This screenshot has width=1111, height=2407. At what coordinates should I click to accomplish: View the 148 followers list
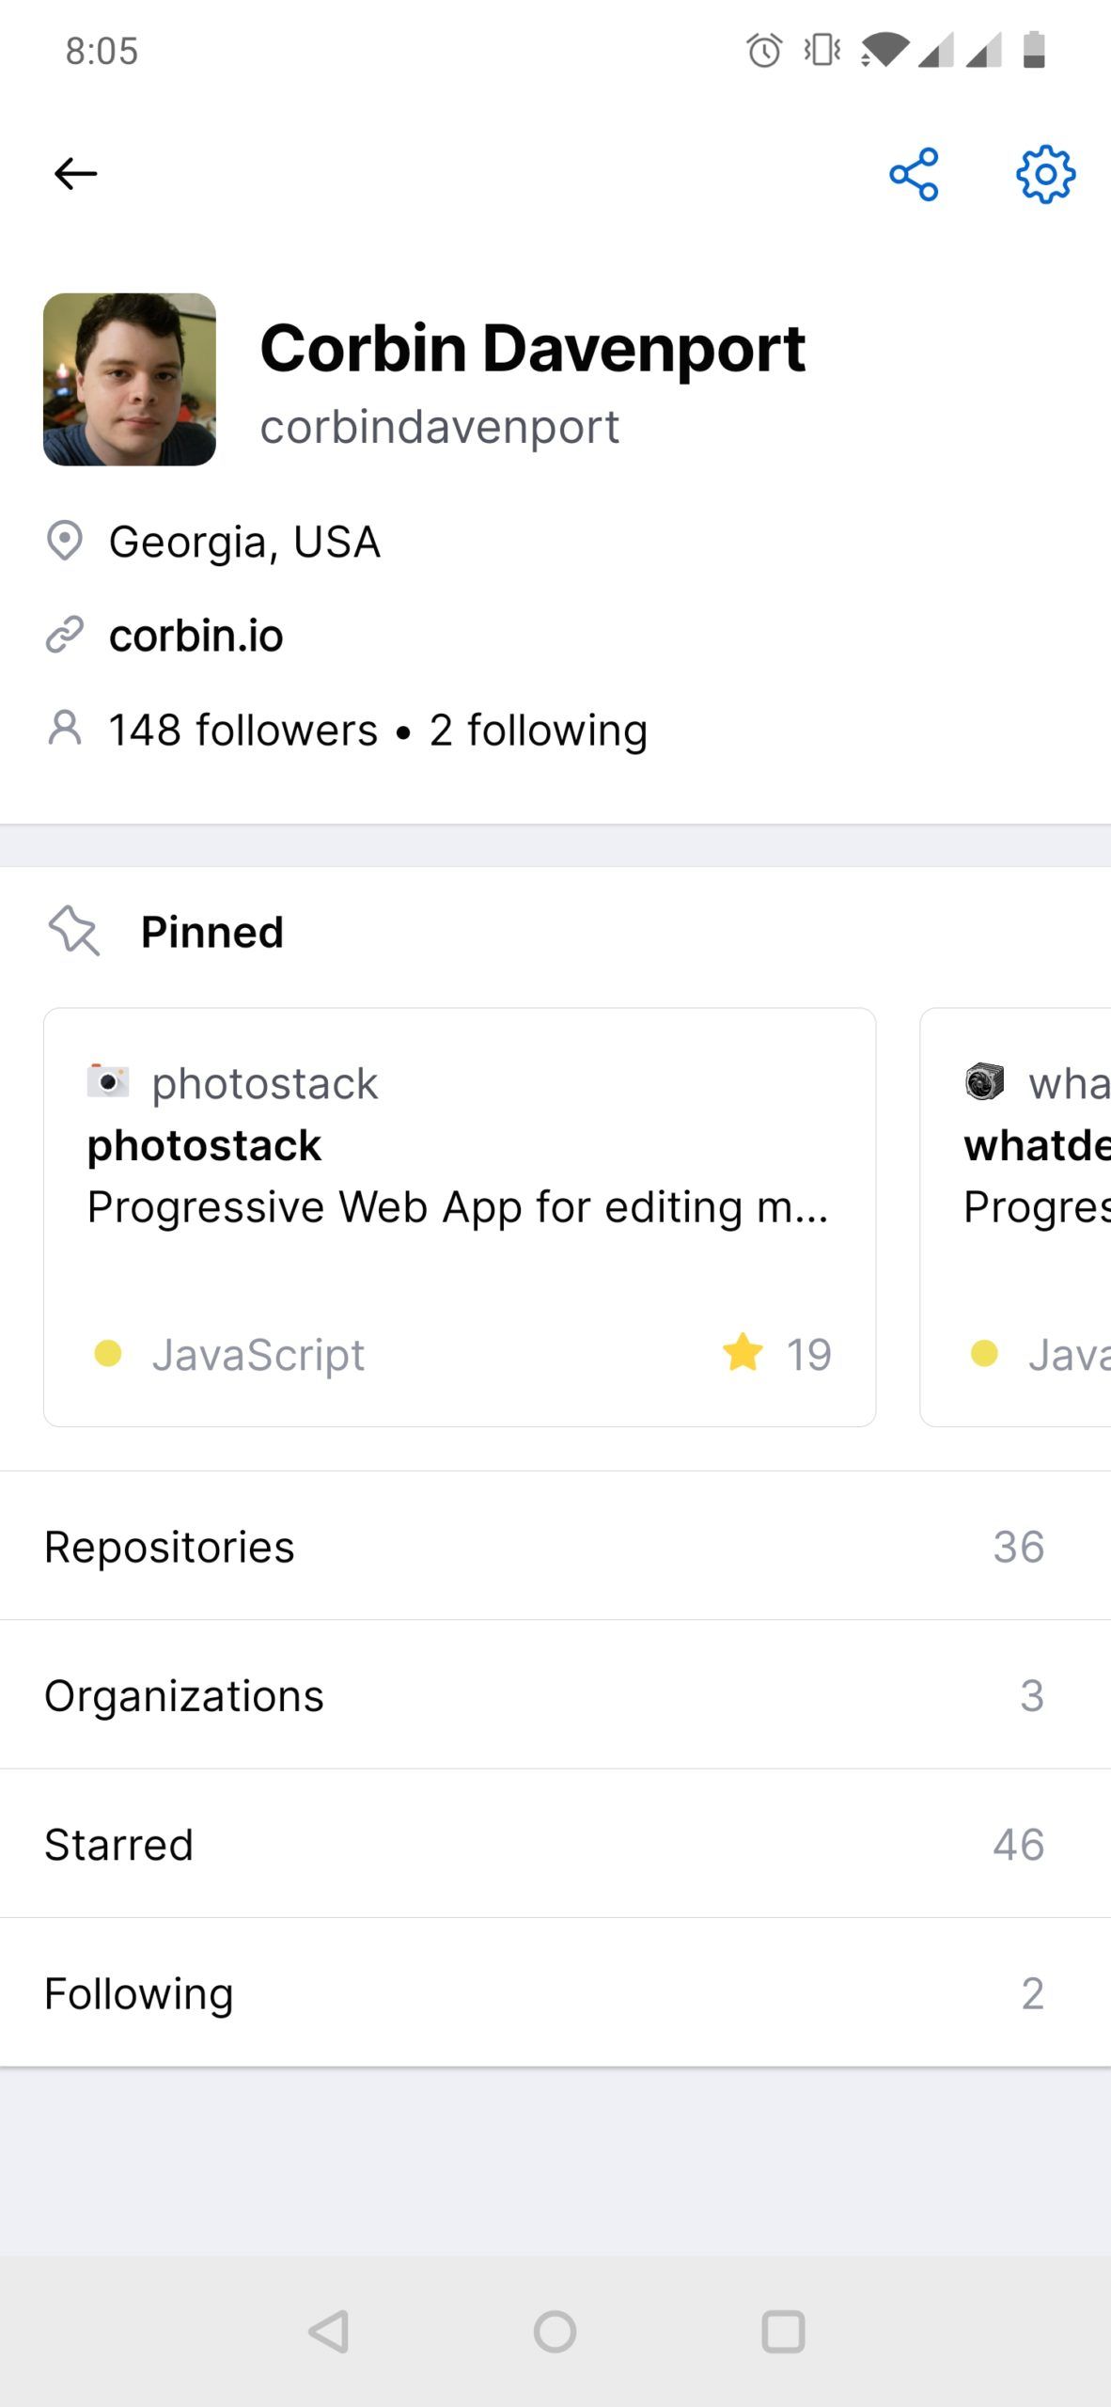(x=243, y=731)
